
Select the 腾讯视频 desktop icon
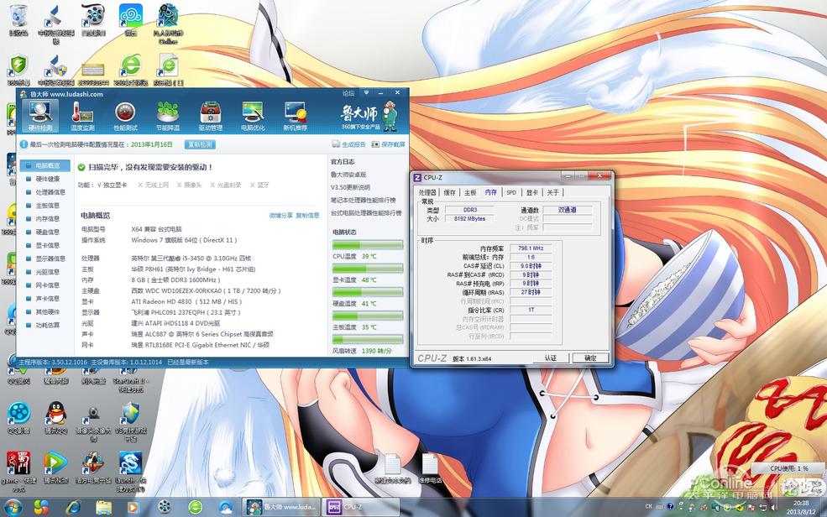tap(56, 467)
